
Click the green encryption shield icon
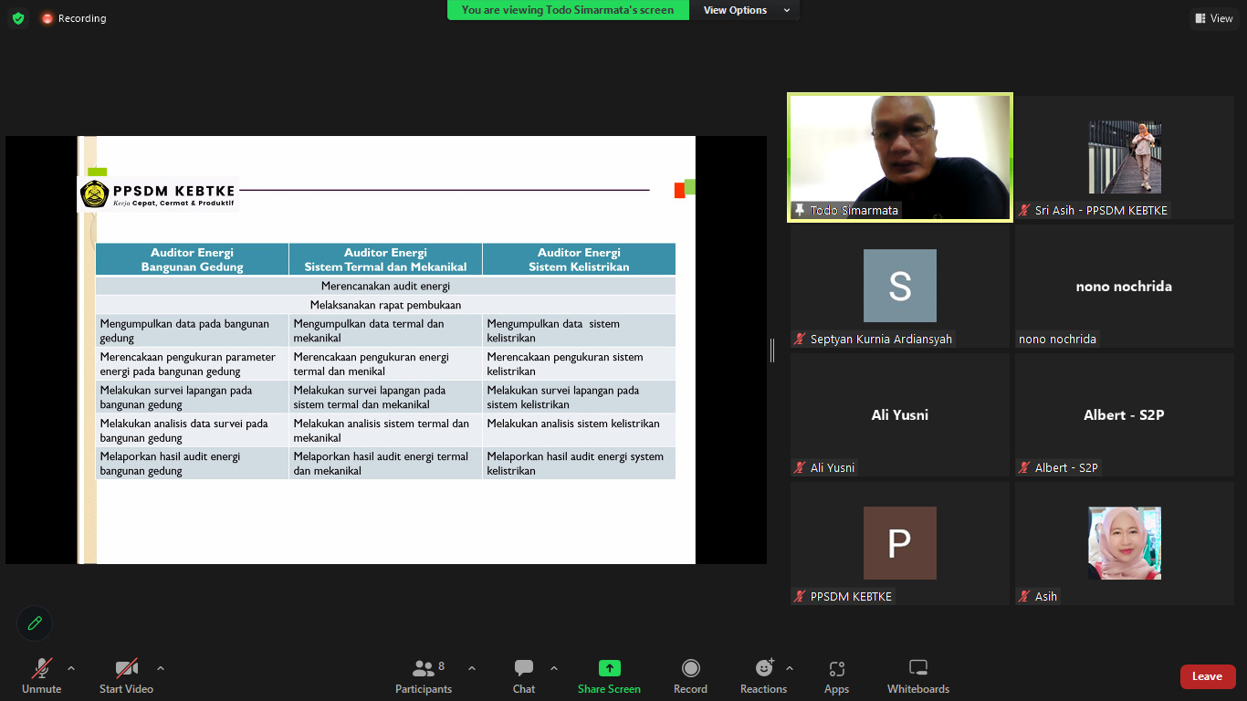[18, 18]
